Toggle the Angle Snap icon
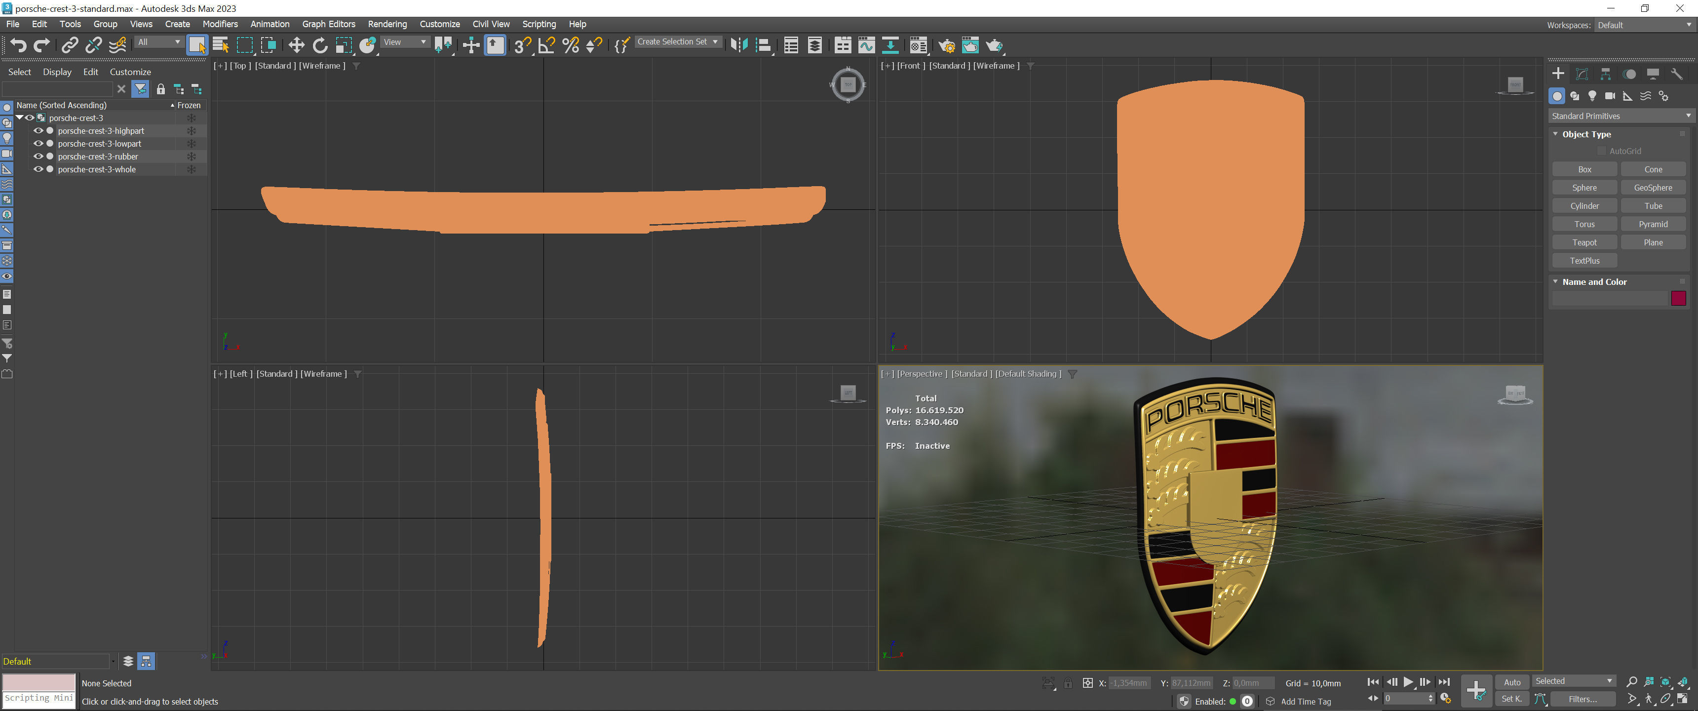The image size is (1698, 711). click(546, 45)
